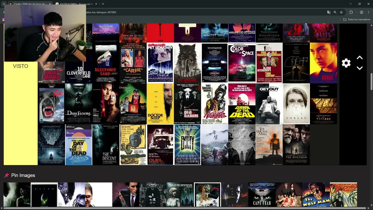The width and height of the screenshot is (373, 210).
Task: Select The Wolfman poster in VISTO row
Action: click(x=296, y=145)
